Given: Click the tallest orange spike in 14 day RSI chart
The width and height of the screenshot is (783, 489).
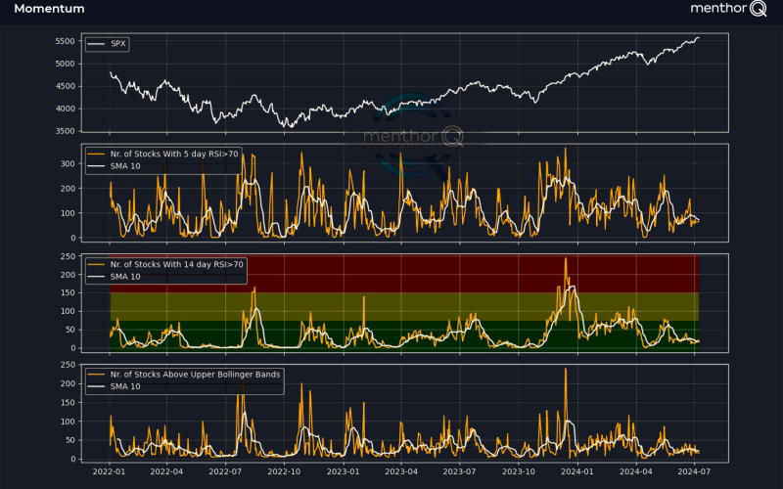Looking at the screenshot, I should 566,259.
